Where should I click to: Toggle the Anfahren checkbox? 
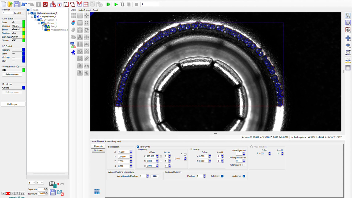coord(222,176)
